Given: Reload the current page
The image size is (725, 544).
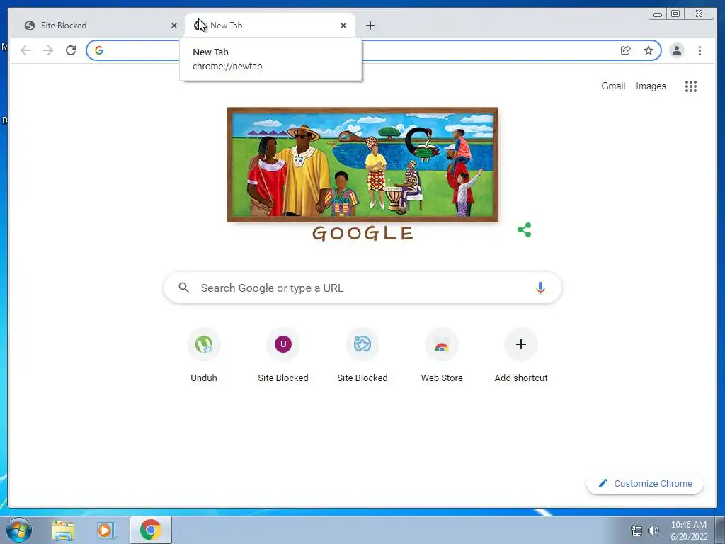Looking at the screenshot, I should pos(71,50).
